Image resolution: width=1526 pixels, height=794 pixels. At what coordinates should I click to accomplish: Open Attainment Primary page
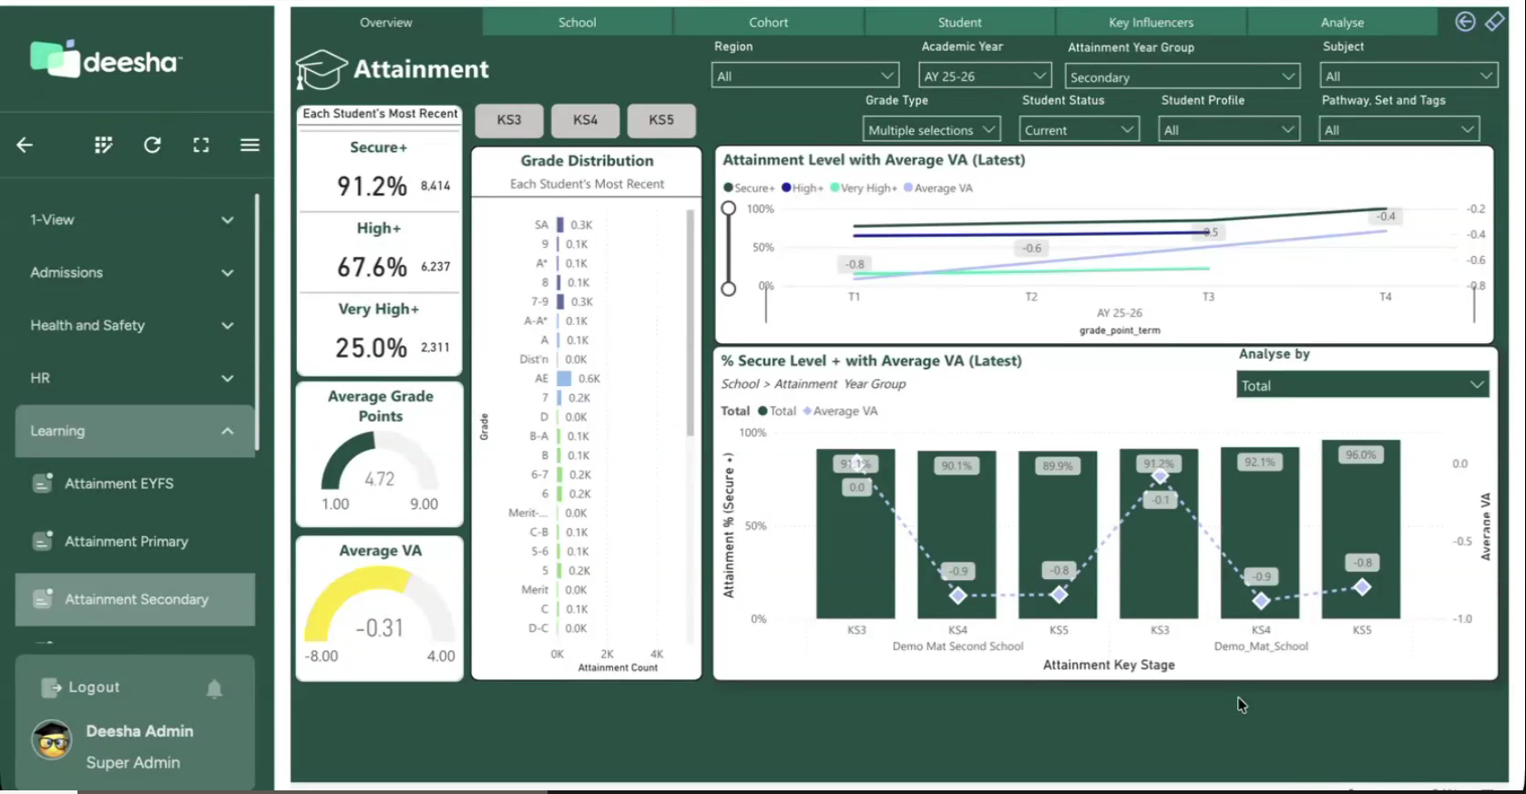[135, 541]
